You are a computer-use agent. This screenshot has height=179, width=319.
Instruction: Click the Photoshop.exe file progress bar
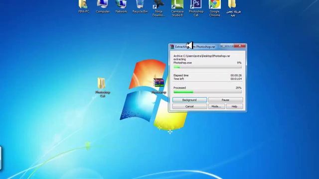tap(207, 67)
